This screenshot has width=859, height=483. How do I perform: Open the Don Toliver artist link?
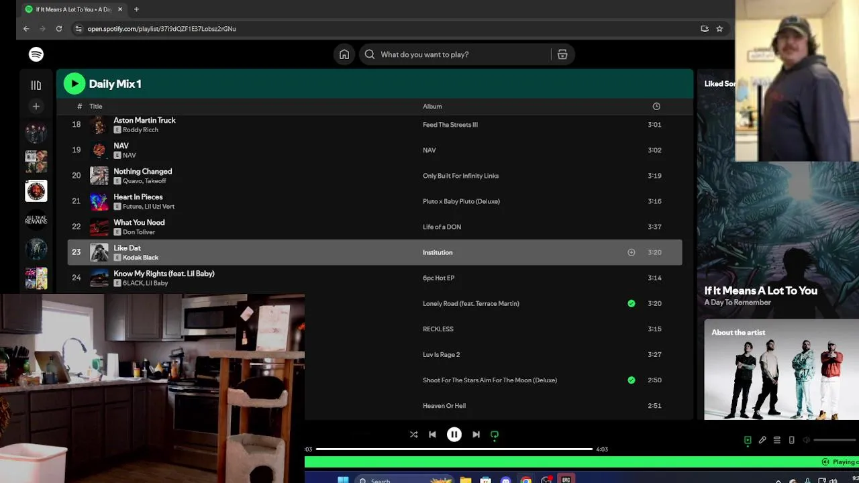click(x=139, y=231)
